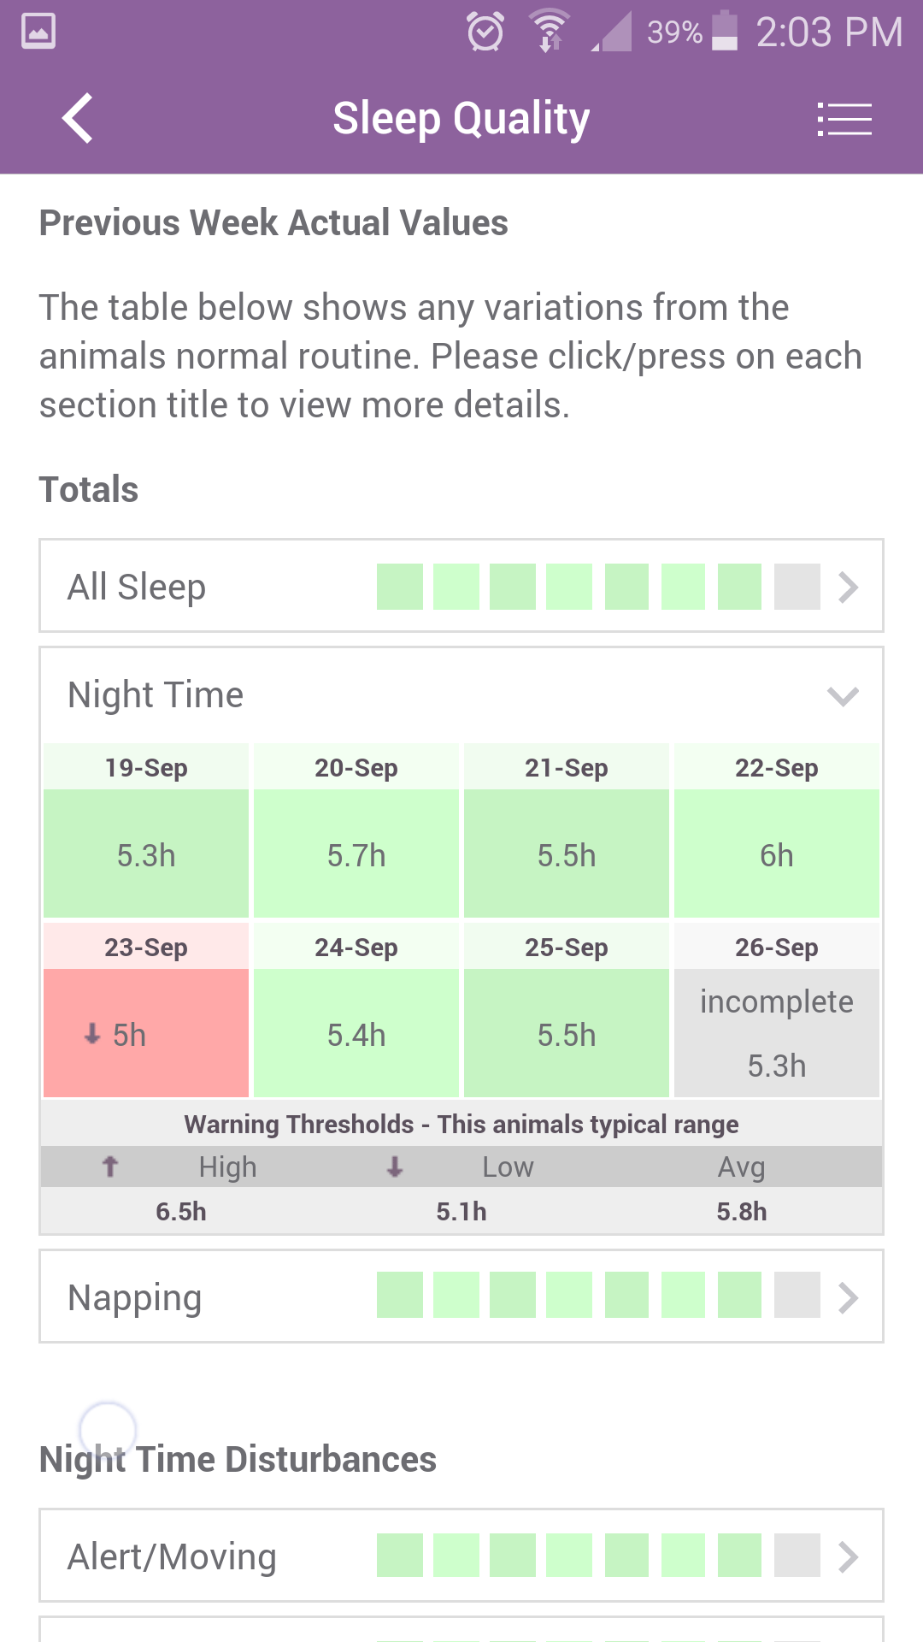Tap the first green square in All Sleep
Viewport: 923px width, 1642px height.
click(x=400, y=587)
